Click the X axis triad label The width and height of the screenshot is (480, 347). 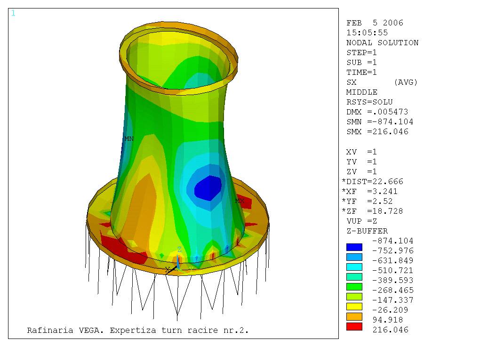tap(167, 269)
